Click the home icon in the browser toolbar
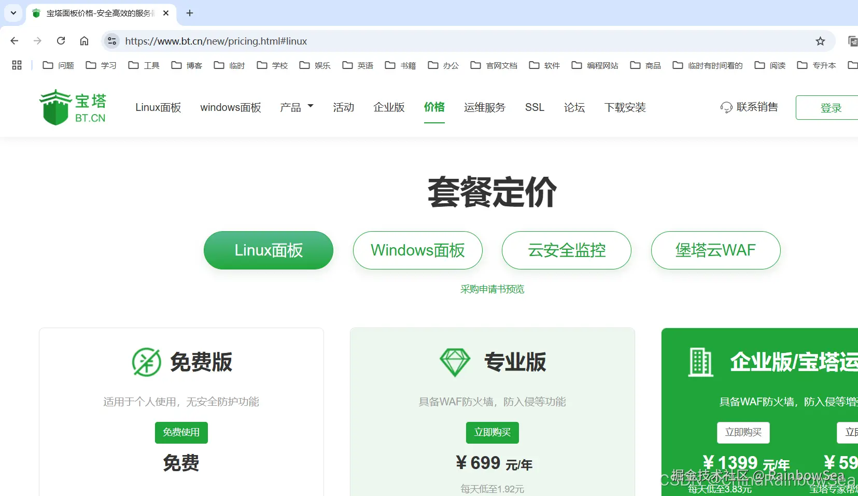Screen dimensions: 858x496 [x=84, y=41]
